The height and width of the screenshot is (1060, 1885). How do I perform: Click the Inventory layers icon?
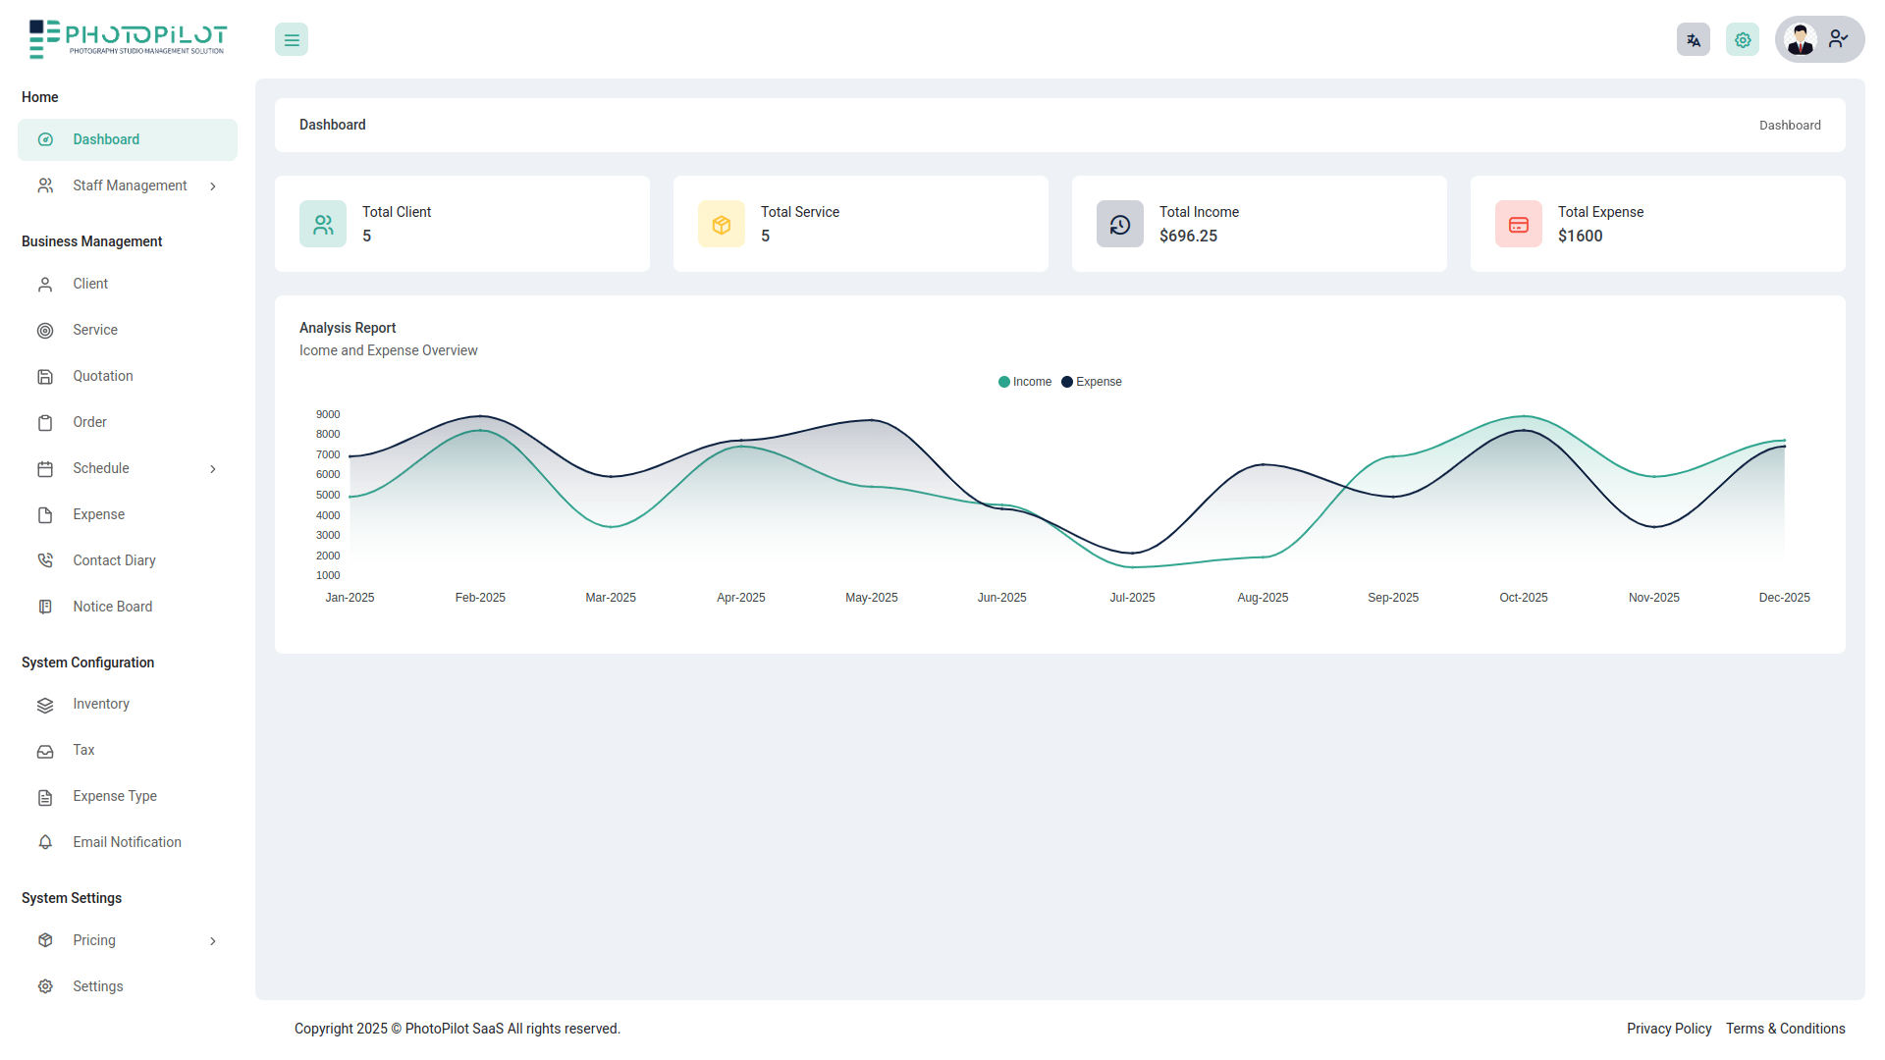click(45, 705)
